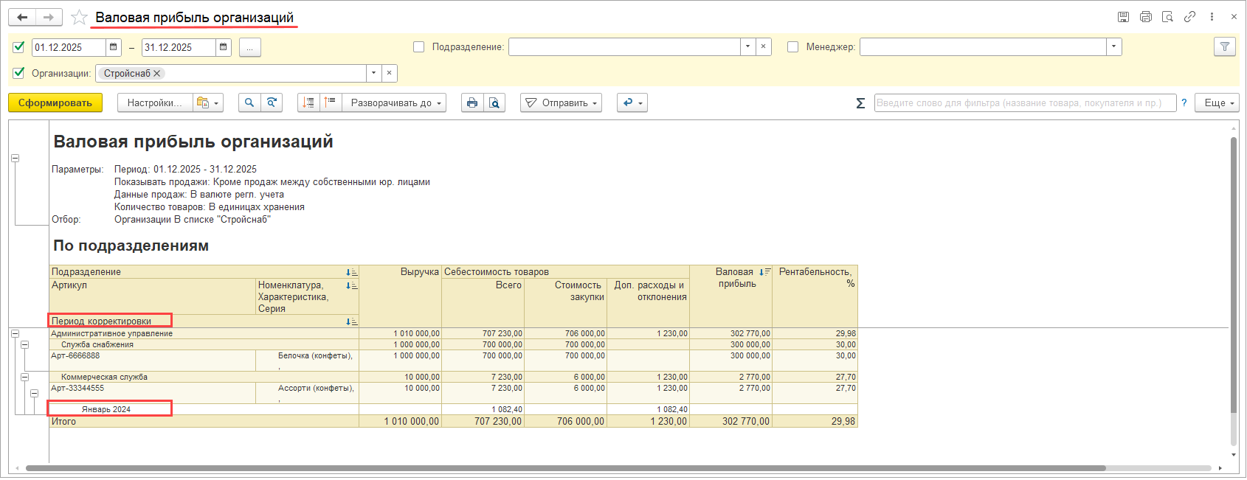Viewport: 1247px width, 480px height.
Task: Uncheck the period filter checkbox
Action: pos(19,47)
